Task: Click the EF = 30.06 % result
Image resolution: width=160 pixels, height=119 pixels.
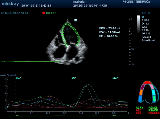Action: coord(108,36)
